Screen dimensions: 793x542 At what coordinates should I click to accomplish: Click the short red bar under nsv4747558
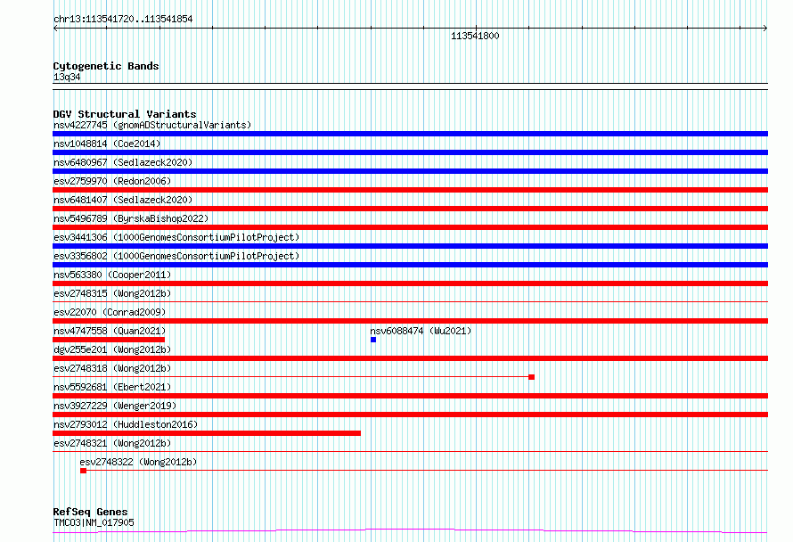(109, 340)
